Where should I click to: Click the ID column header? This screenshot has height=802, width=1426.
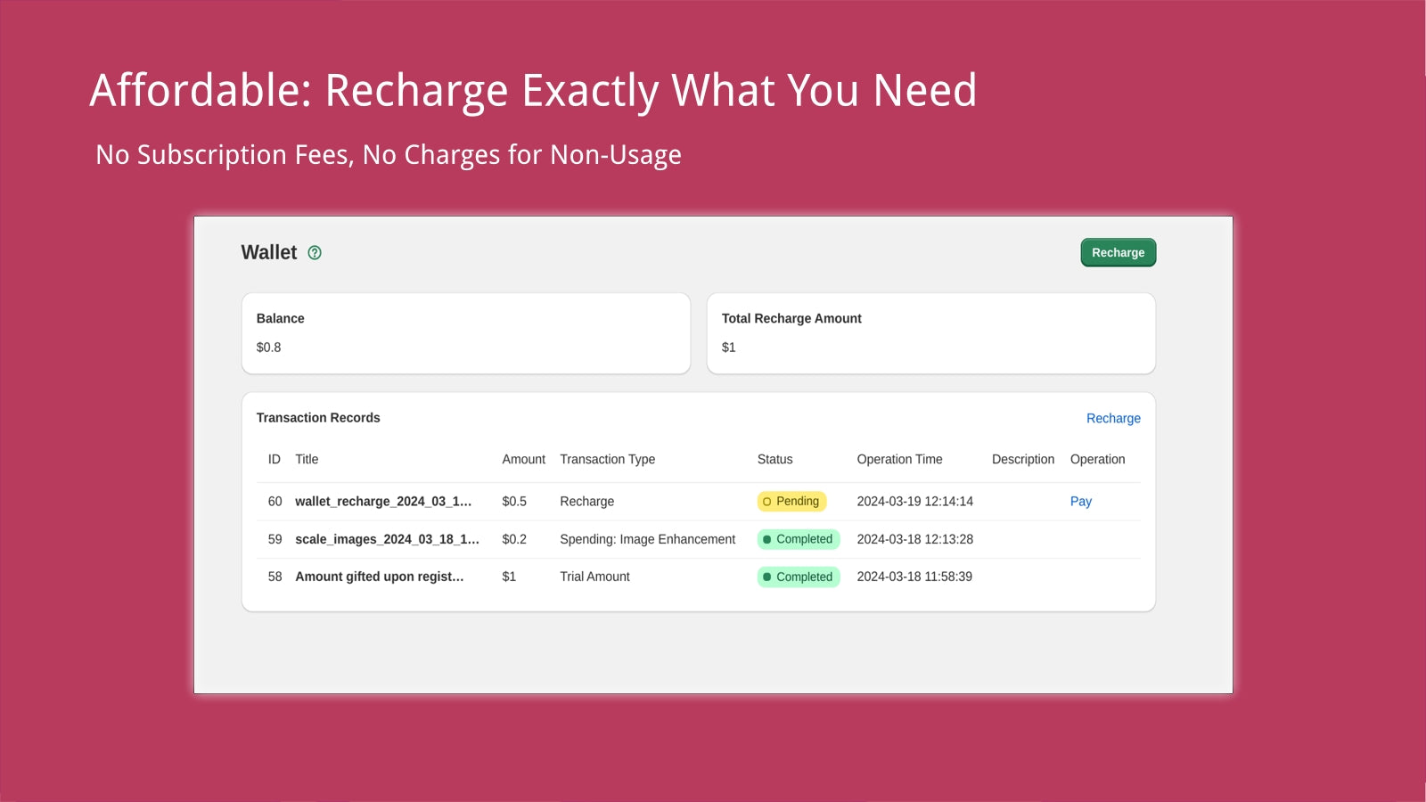[275, 460]
